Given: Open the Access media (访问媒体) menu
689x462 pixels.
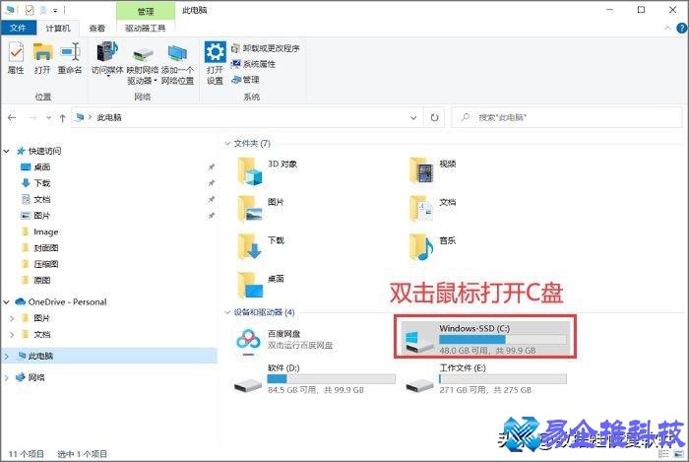Looking at the screenshot, I should pyautogui.click(x=107, y=59).
